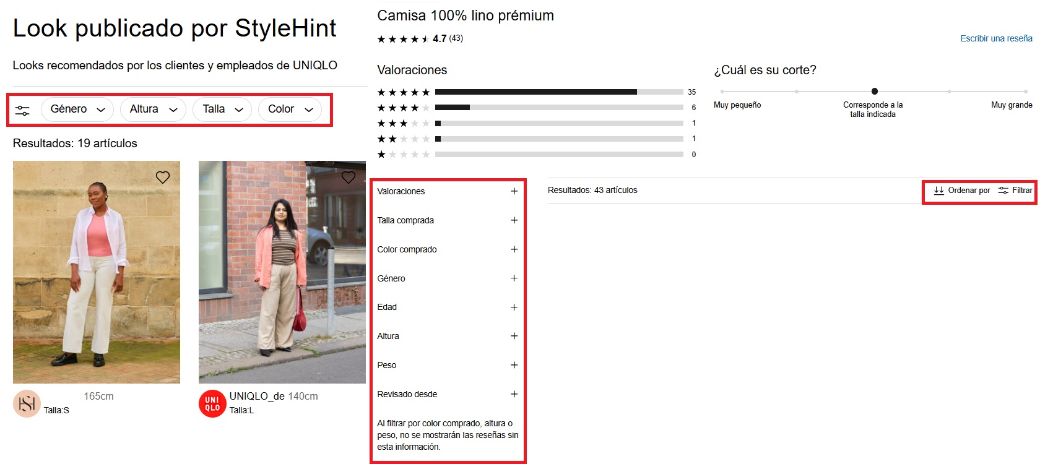Click the 'Talla:S' label

pos(56,410)
